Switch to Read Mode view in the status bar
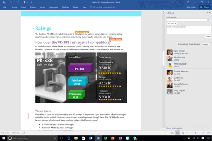 pos(172,133)
